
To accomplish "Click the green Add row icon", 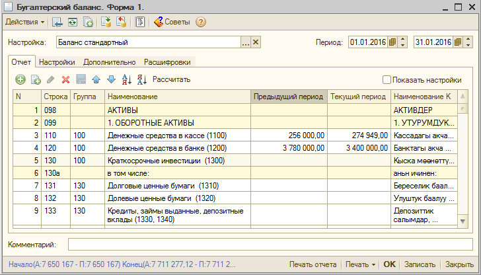I will coord(20,79).
